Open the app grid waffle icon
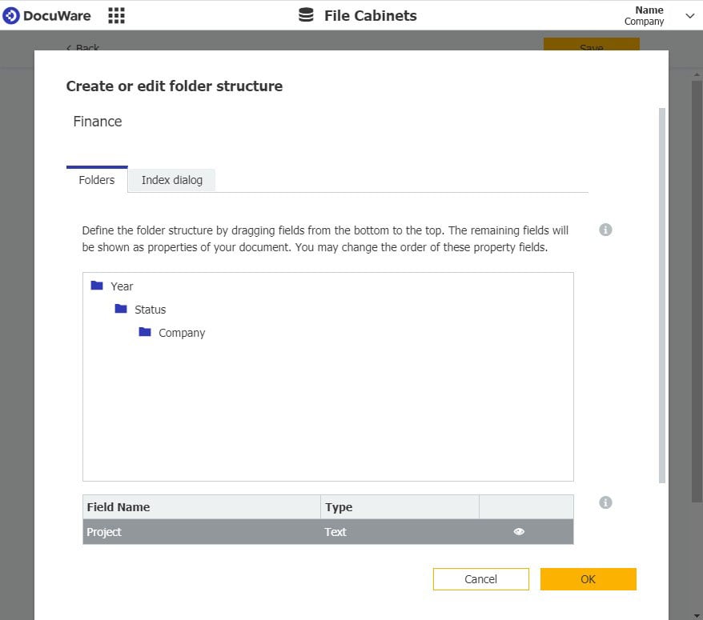This screenshot has width=703, height=620. click(x=116, y=14)
